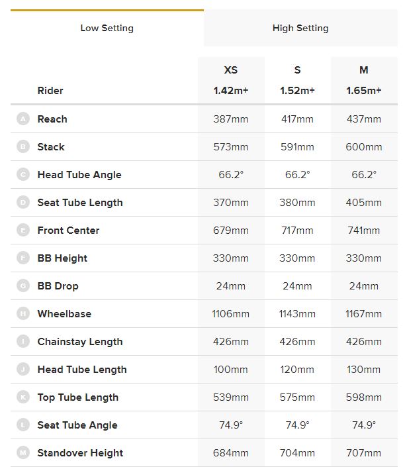Click the S size column header

[297, 70]
